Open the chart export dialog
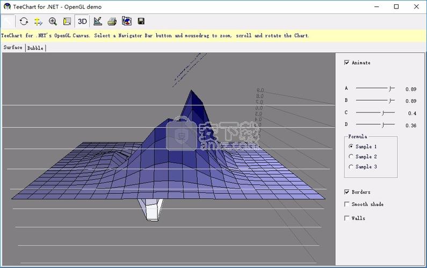The image size is (427, 268). 127,21
